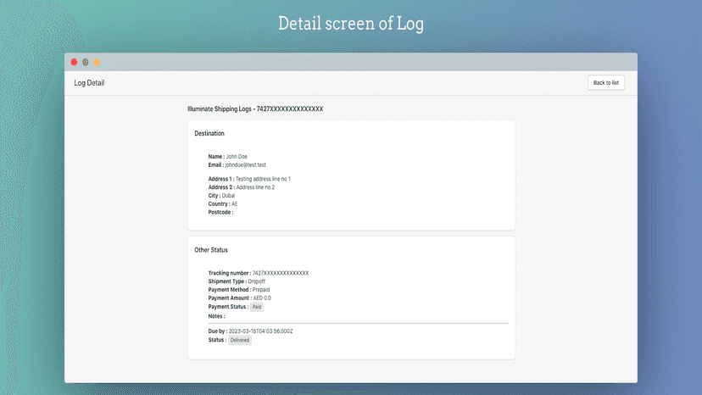Select the name John Doe

click(237, 157)
